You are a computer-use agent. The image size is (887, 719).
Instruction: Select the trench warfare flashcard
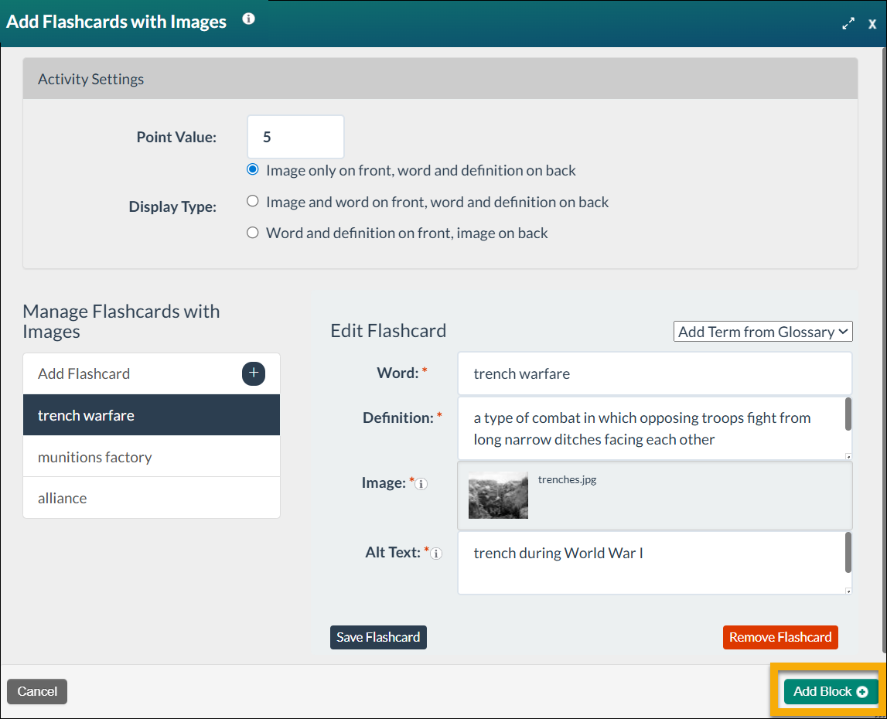(152, 415)
